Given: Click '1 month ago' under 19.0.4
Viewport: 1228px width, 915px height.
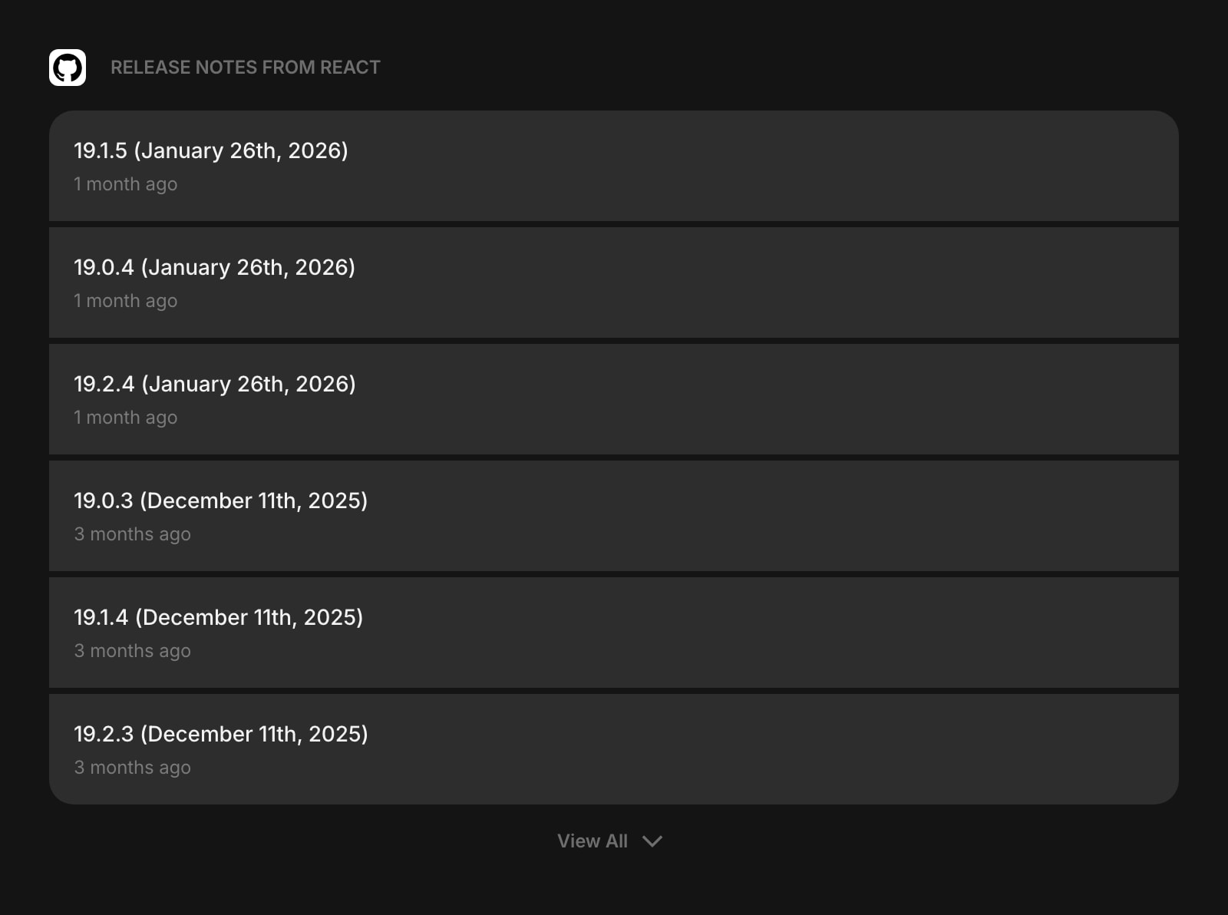Looking at the screenshot, I should pyautogui.click(x=126, y=301).
